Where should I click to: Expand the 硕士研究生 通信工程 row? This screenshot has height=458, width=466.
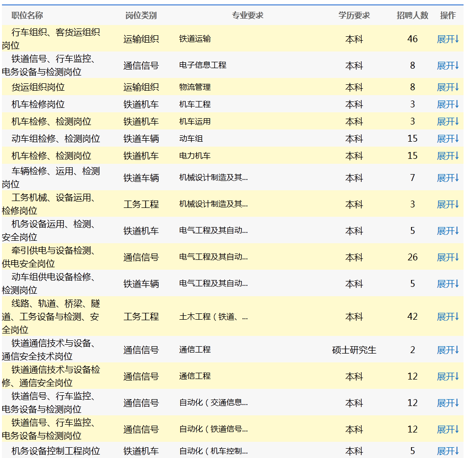pyautogui.click(x=447, y=350)
